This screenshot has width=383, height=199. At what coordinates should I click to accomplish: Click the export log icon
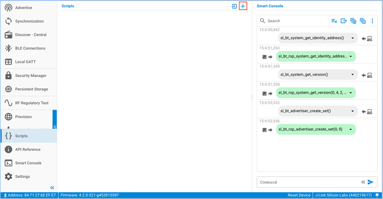coord(344,21)
